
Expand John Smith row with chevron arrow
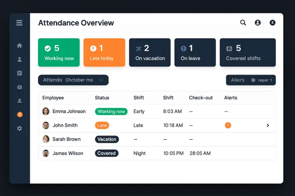click(268, 125)
